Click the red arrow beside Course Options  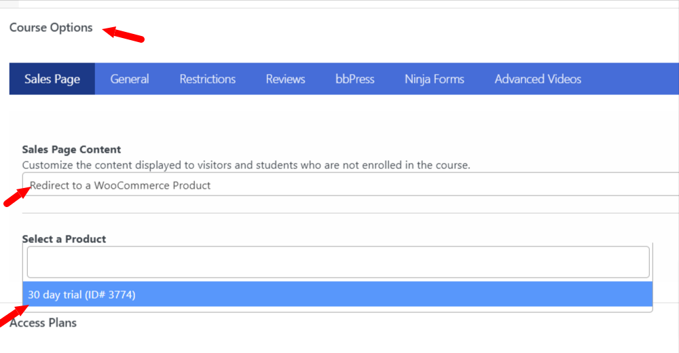124,35
